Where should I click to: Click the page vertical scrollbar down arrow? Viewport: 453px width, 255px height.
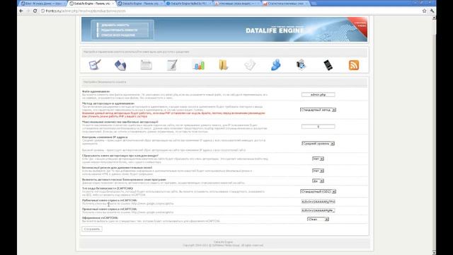click(x=434, y=253)
